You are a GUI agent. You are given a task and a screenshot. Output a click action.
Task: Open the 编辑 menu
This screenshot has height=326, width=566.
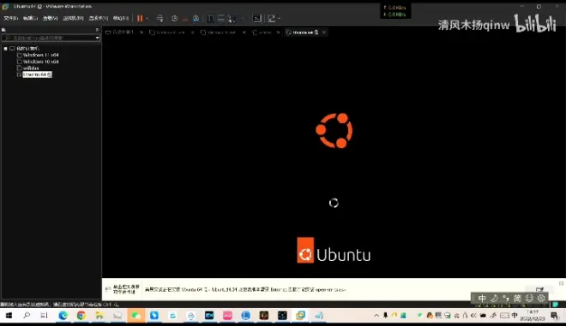point(30,18)
